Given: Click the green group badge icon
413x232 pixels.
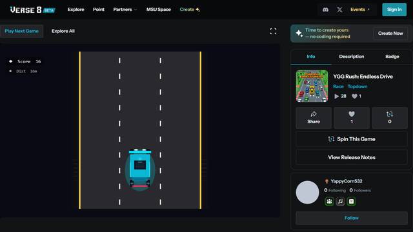Looking at the screenshot, I should [329, 202].
